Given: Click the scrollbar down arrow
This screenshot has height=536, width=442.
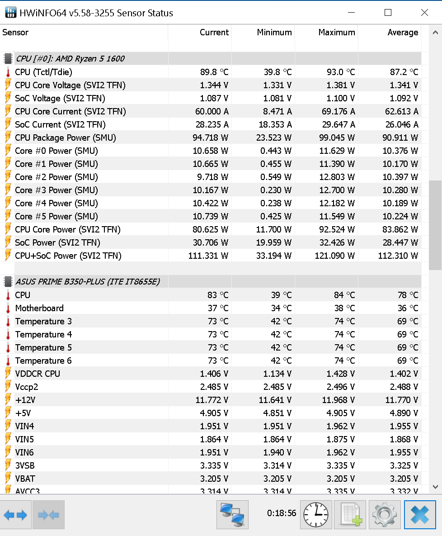Looking at the screenshot, I should coord(435,487).
